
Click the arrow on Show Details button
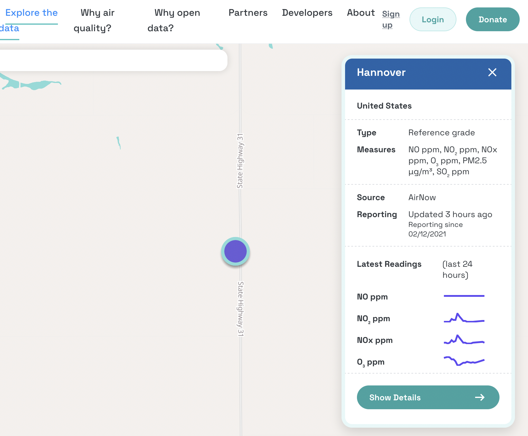coord(480,397)
